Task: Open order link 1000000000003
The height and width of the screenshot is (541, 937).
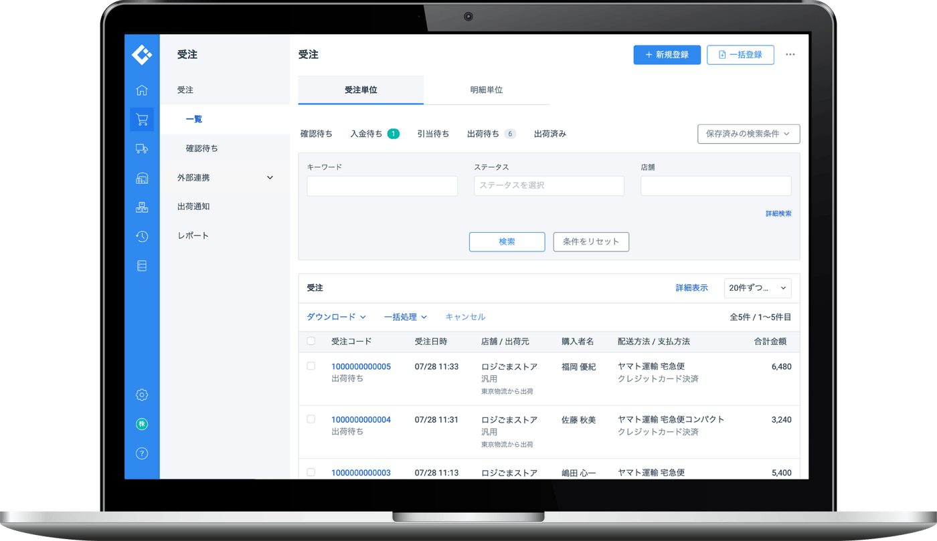Action: pos(361,473)
